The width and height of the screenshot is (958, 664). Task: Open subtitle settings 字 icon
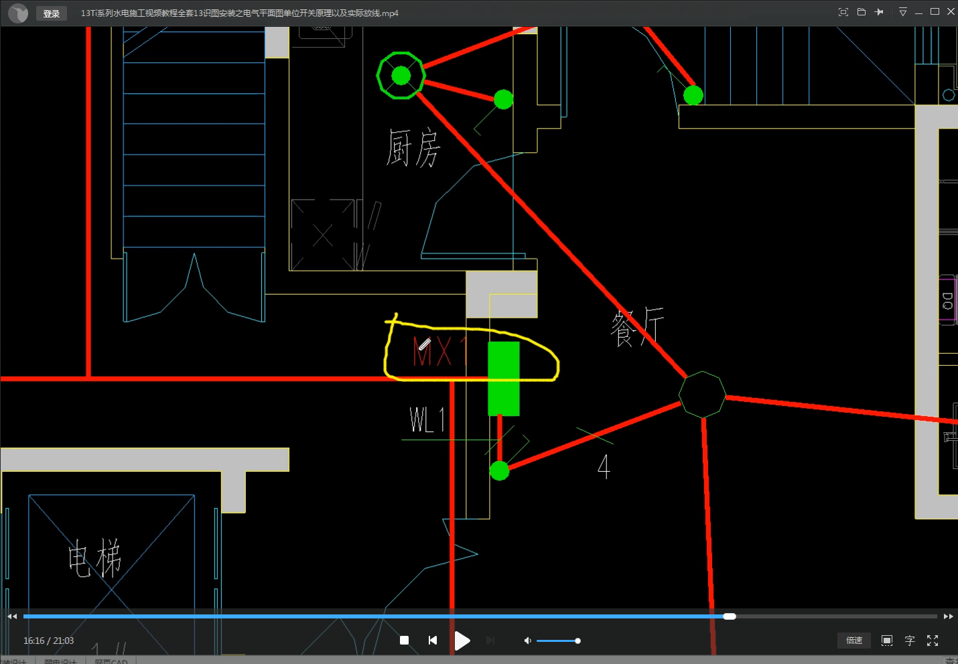pyautogui.click(x=910, y=641)
